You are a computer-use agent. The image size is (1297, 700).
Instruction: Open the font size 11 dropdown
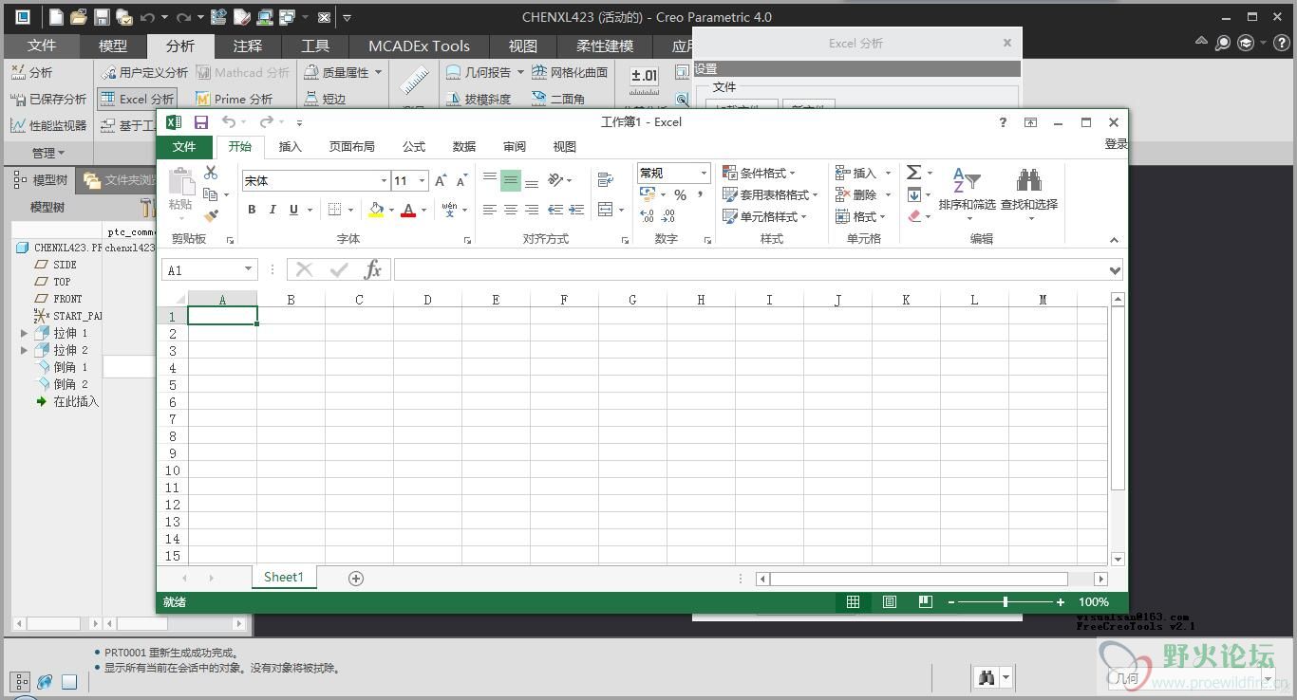tap(423, 181)
